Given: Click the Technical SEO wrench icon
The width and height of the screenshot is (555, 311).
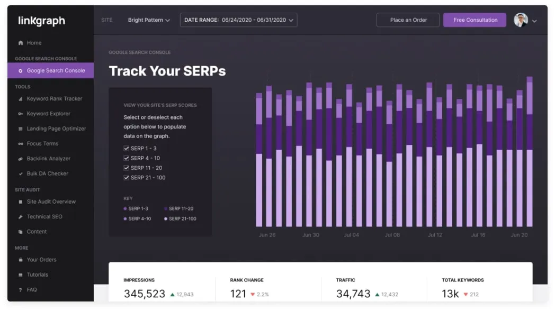Looking at the screenshot, I should [21, 217].
